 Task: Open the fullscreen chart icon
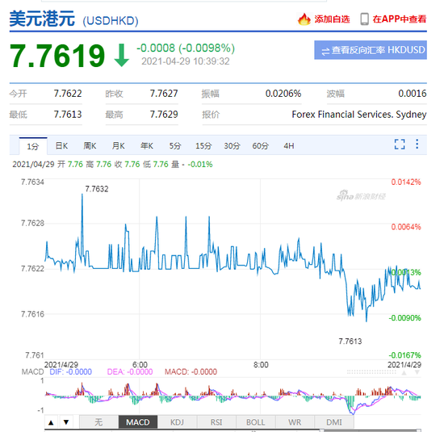[x=400, y=145]
